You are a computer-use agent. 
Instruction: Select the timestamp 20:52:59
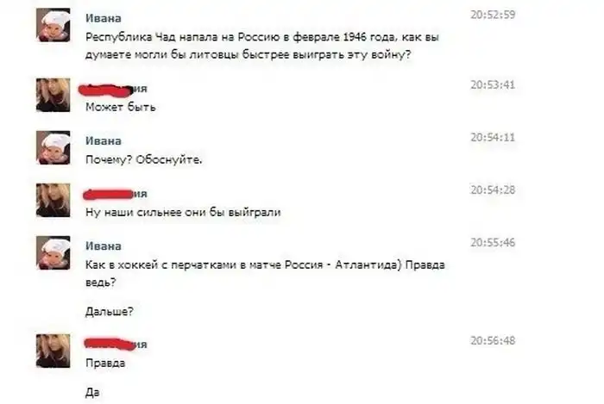click(493, 15)
